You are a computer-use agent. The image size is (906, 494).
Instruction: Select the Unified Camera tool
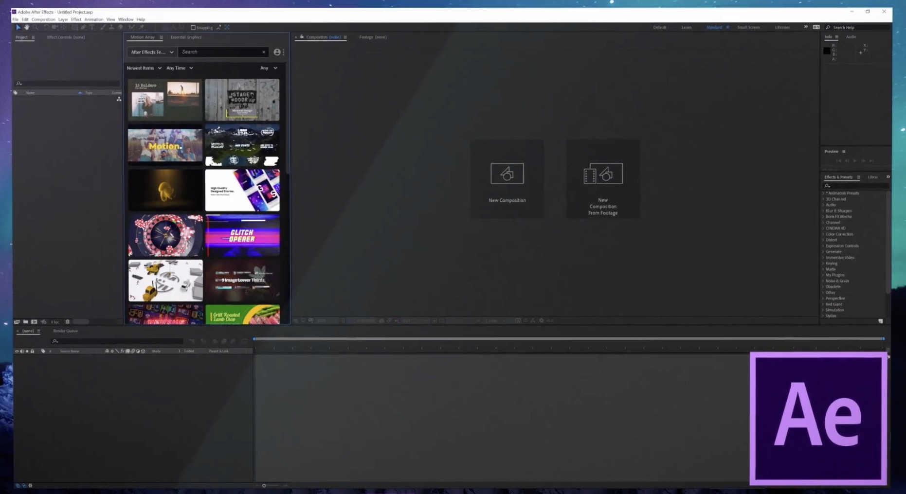tap(55, 27)
